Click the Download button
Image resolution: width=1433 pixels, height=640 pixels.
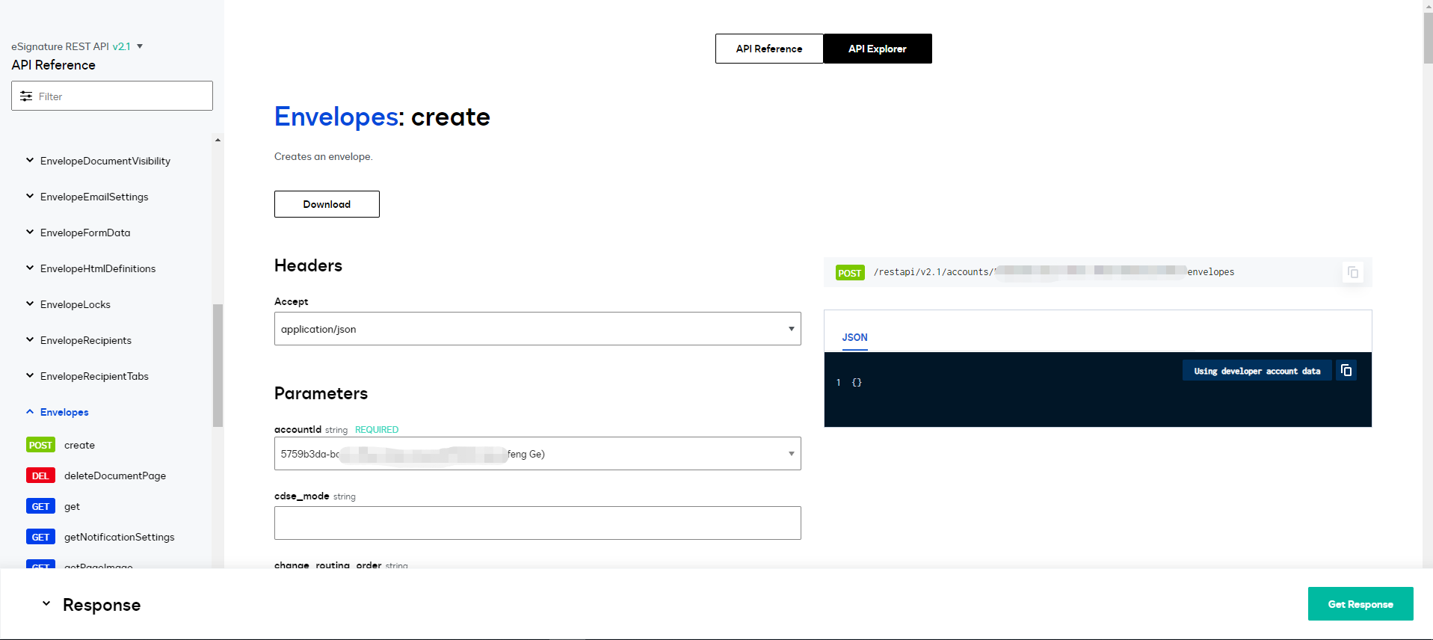tap(327, 204)
